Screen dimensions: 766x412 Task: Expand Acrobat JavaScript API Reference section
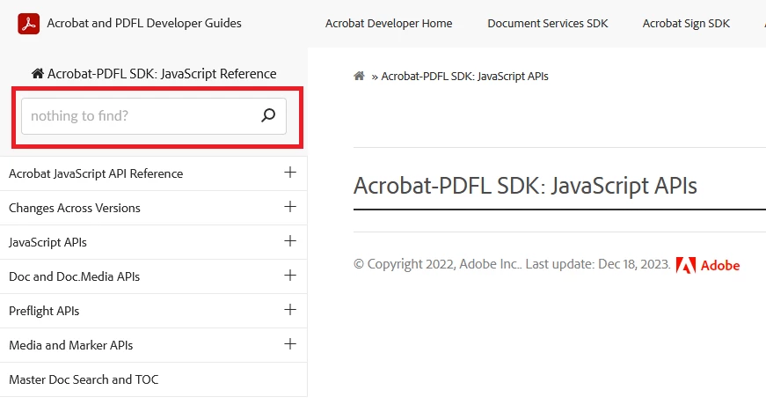290,172
